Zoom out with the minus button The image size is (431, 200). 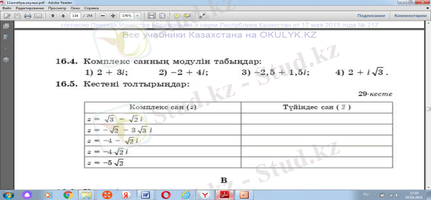click(x=103, y=16)
